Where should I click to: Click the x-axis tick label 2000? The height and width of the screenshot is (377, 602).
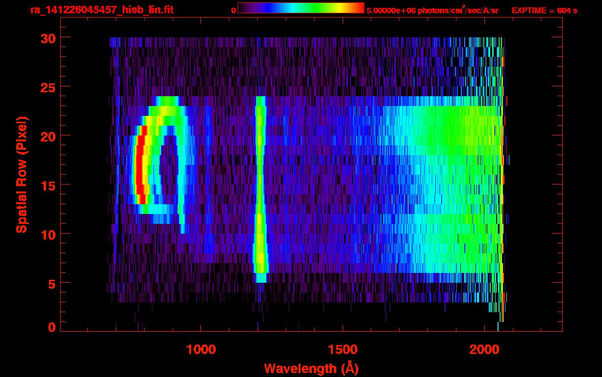[485, 349]
